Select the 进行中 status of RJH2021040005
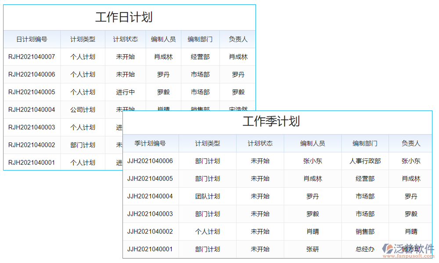 coord(125,92)
